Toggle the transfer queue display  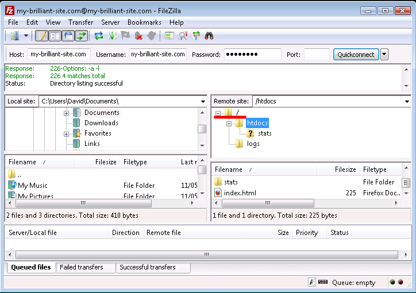(x=82, y=36)
